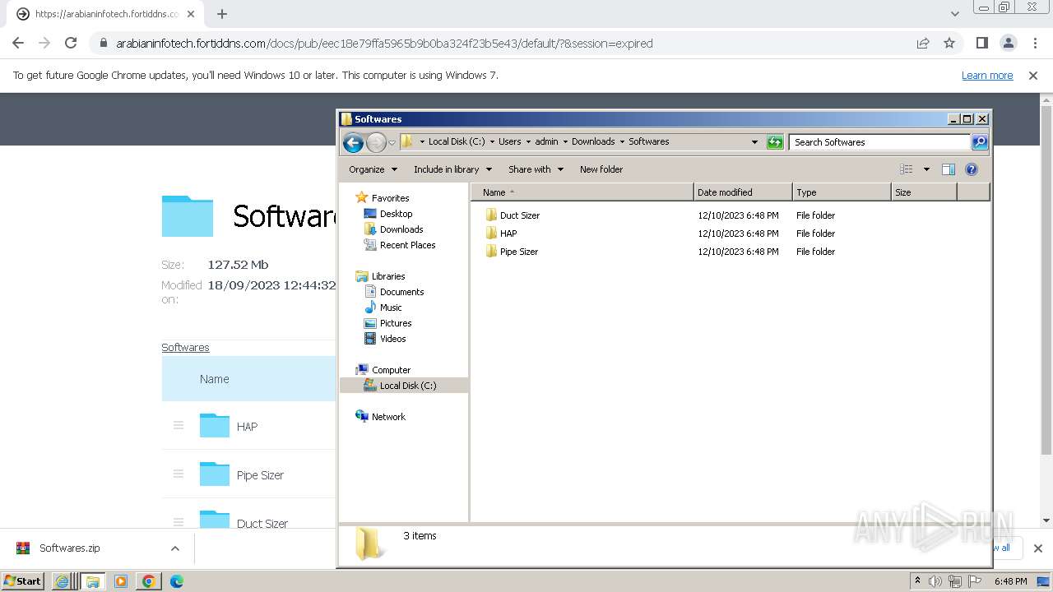Click Users in the address breadcrumb
Image resolution: width=1053 pixels, height=592 pixels.
tap(509, 141)
